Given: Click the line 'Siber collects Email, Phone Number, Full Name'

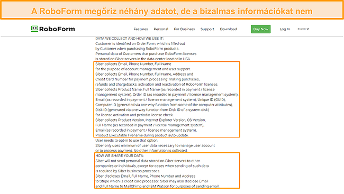Looking at the screenshot, I should tap(133, 64).
